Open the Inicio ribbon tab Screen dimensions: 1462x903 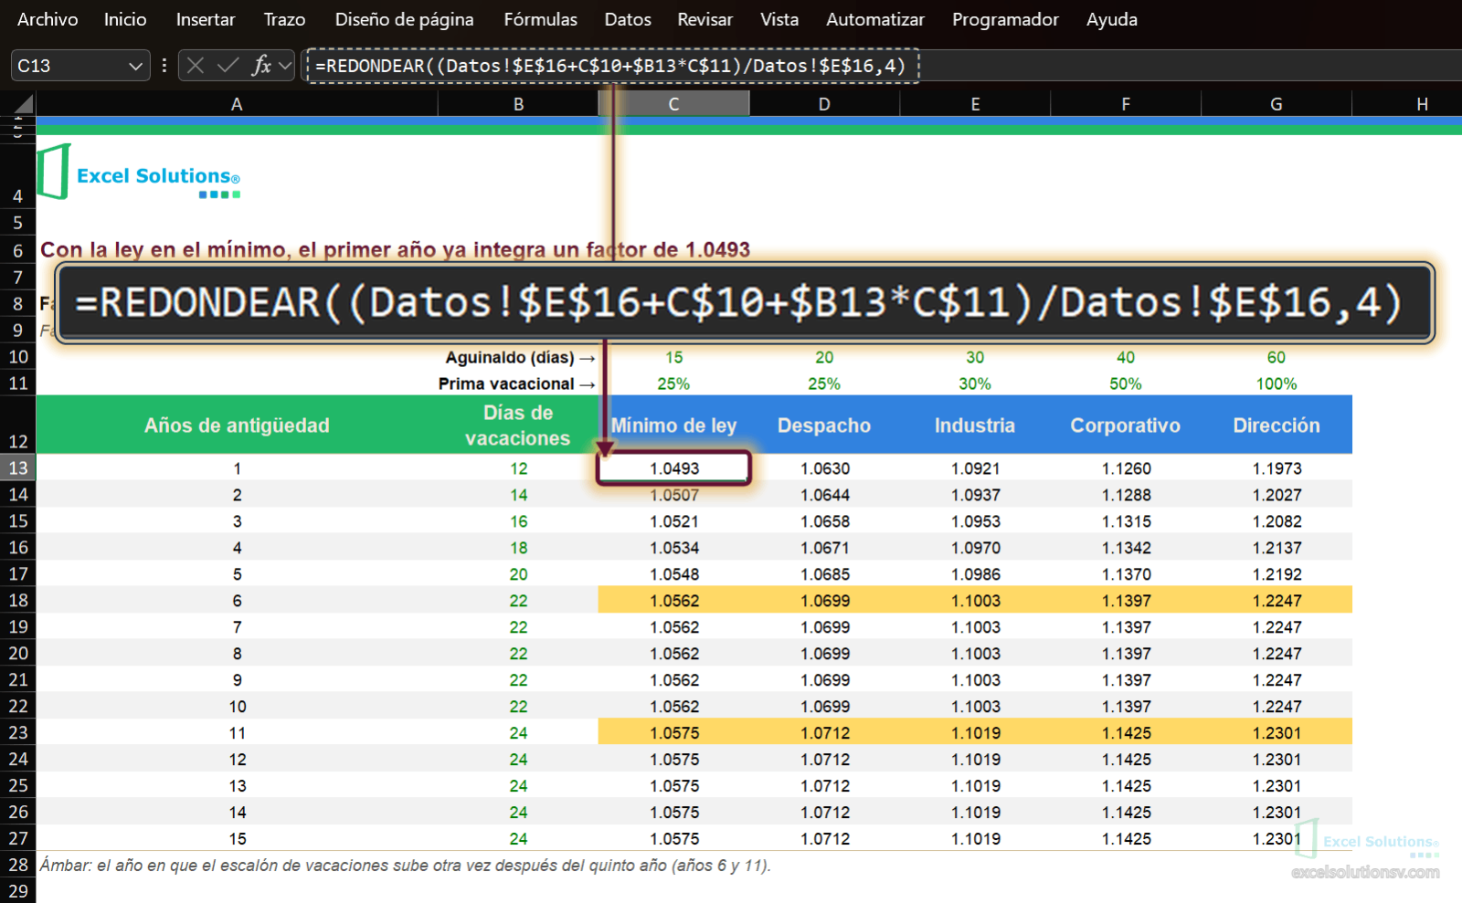[125, 19]
